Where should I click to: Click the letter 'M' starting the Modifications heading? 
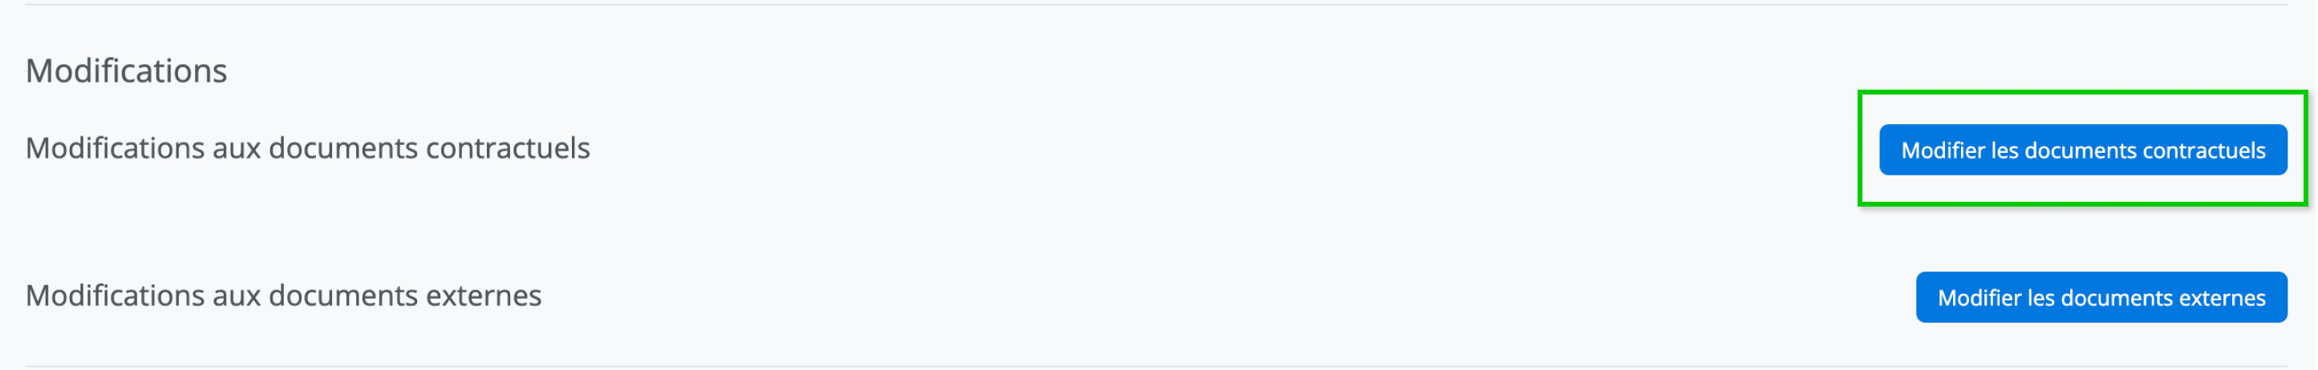(x=38, y=71)
